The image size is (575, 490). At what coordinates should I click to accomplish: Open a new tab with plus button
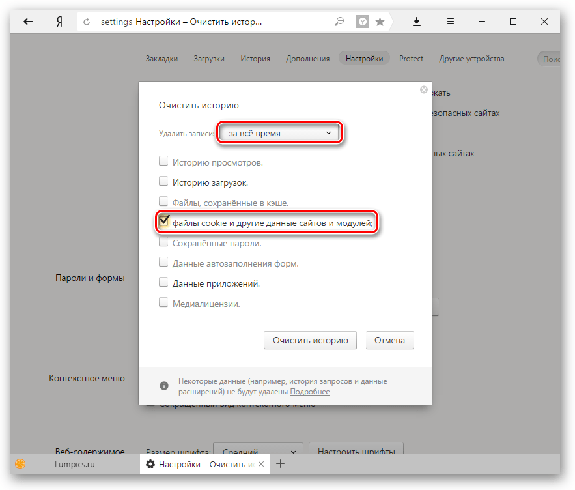click(280, 464)
